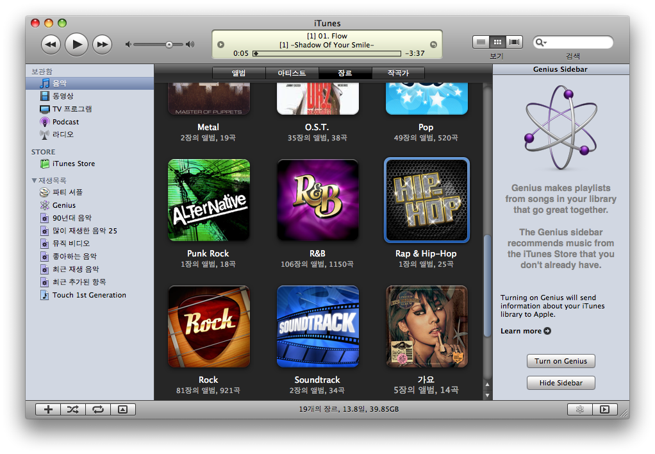This screenshot has width=655, height=454.
Task: Open 파티 셔플 playlist
Action: pyautogui.click(x=89, y=192)
